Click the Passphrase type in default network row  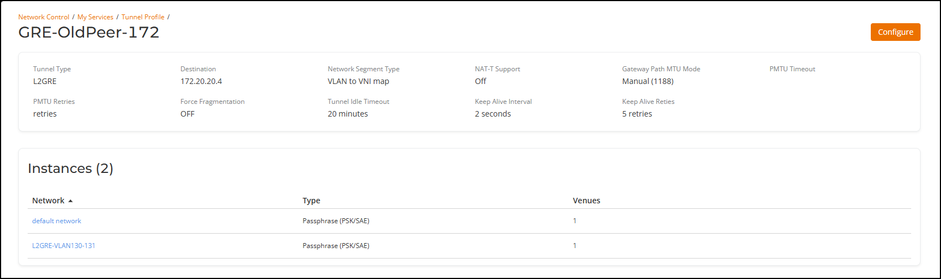[336, 221]
